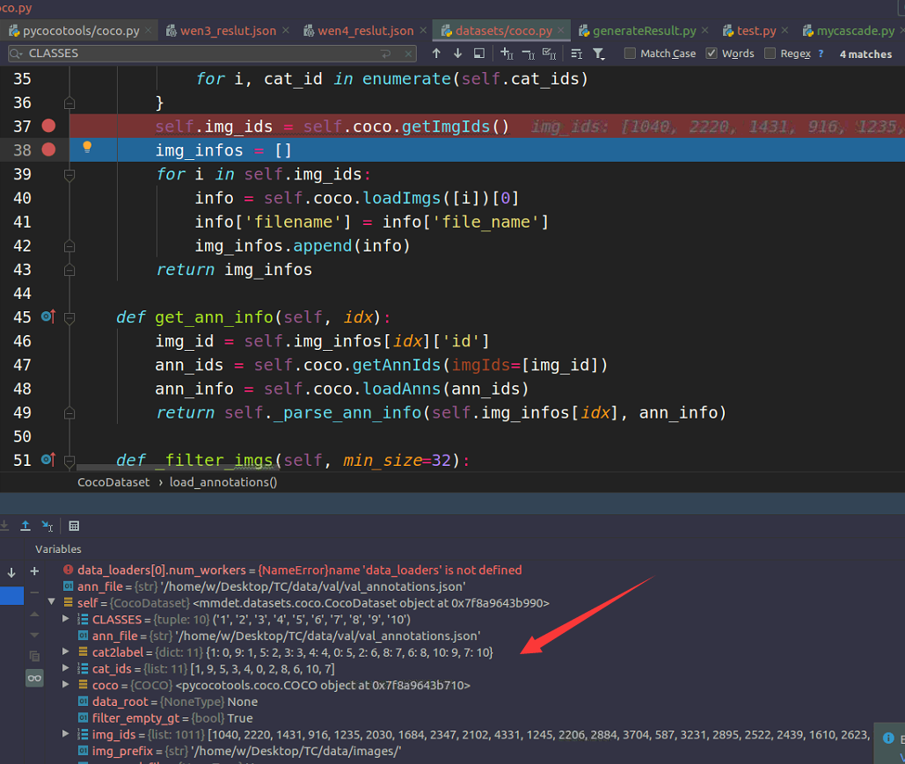The image size is (905, 764).
Task: Close the wen3_reslut.json tab
Action: (285, 31)
